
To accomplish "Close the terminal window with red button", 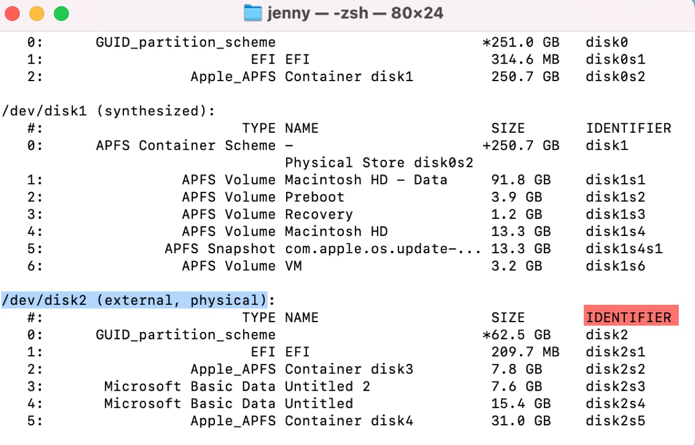I will click(12, 13).
